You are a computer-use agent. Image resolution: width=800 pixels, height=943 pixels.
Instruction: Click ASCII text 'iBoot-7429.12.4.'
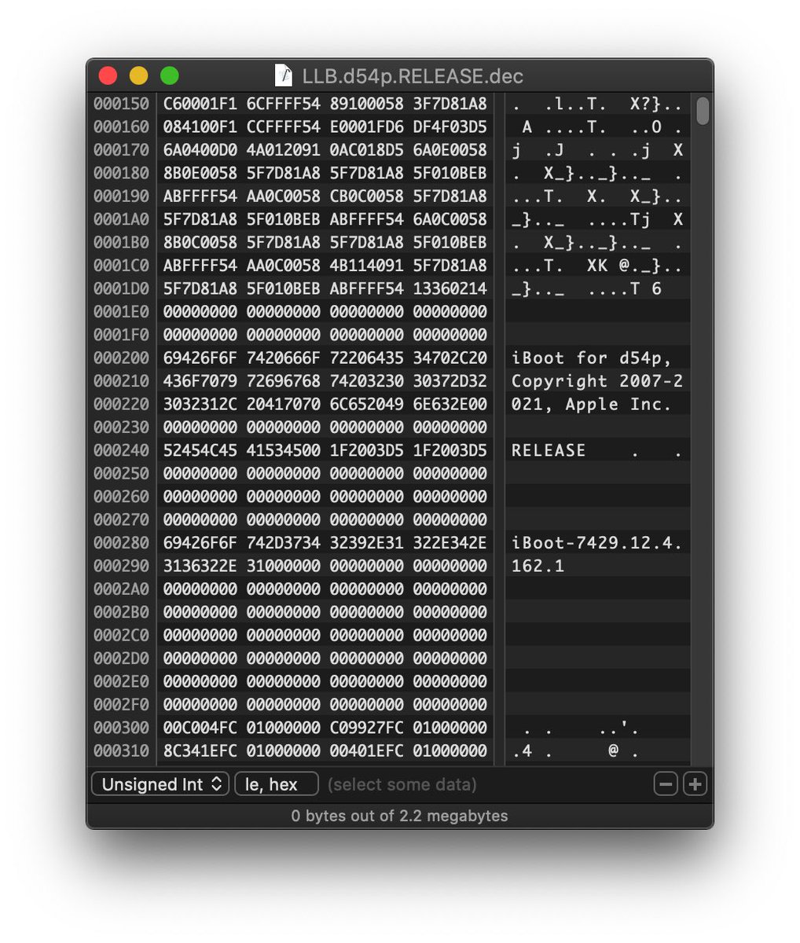point(597,543)
